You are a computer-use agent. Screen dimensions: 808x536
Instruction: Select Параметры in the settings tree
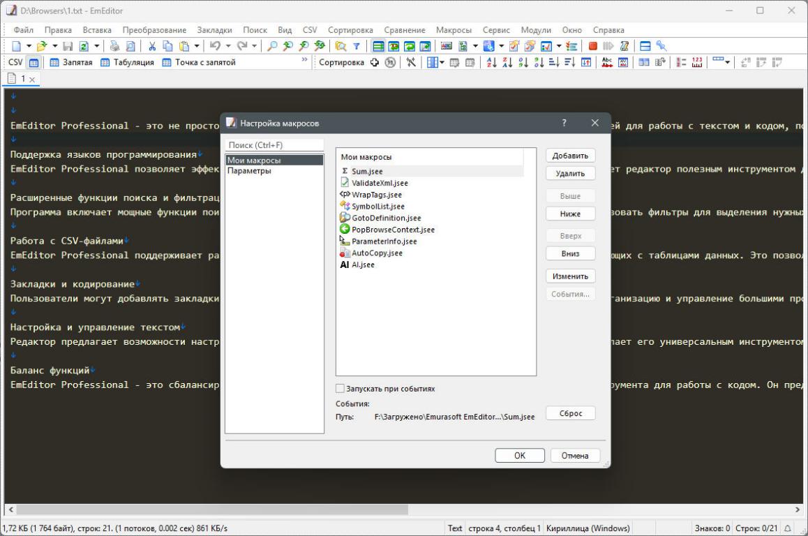pos(249,170)
